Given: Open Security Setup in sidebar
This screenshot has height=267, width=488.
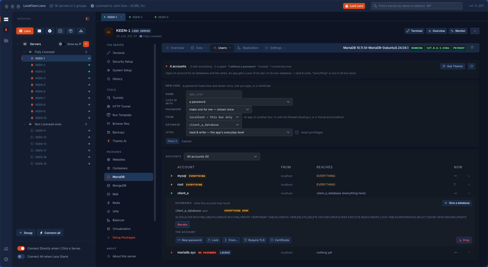Looking at the screenshot, I should pyautogui.click(x=129, y=62).
